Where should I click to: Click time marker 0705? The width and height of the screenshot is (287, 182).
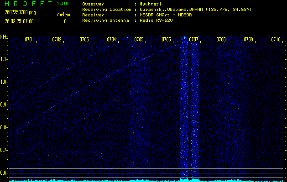139,40
